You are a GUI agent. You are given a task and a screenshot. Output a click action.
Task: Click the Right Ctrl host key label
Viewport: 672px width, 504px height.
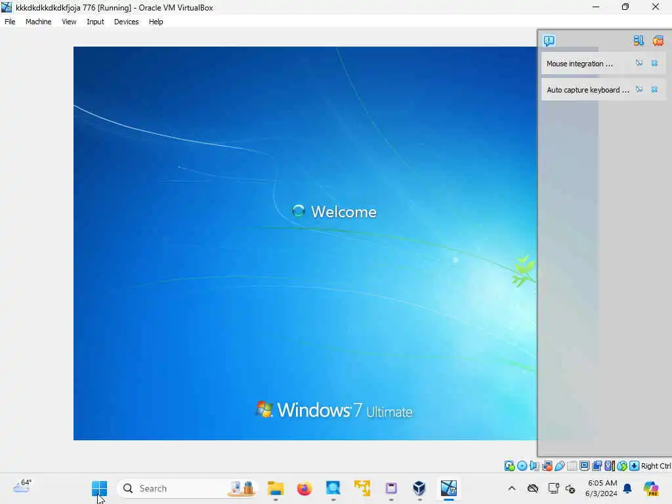656,466
